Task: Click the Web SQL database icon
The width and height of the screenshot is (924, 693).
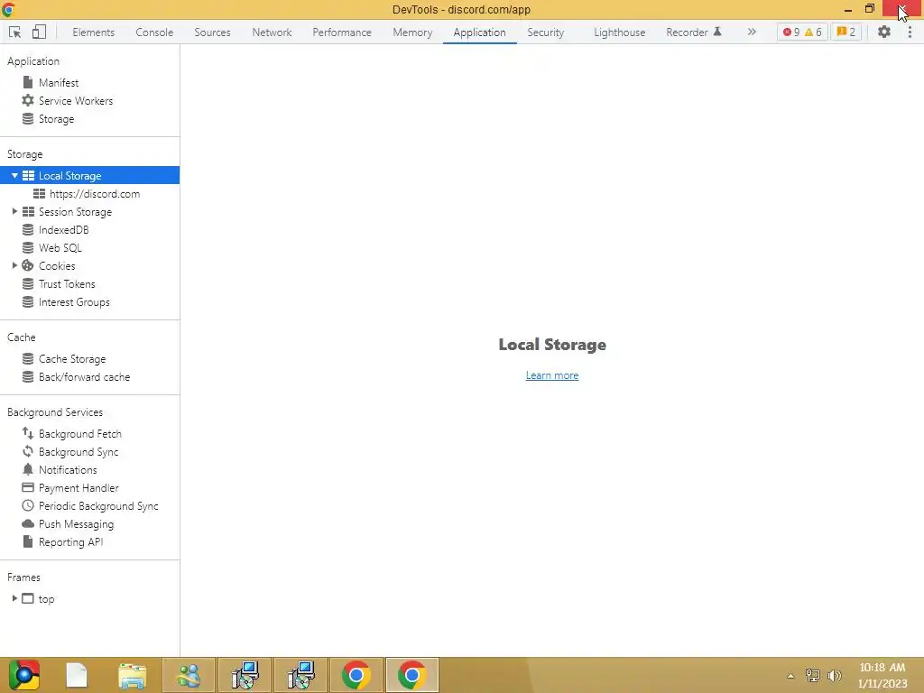Action: tap(28, 247)
